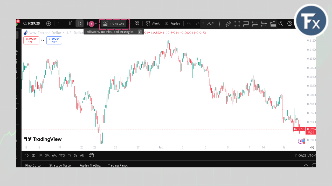Open the layout setup grid icon

click(x=137, y=24)
